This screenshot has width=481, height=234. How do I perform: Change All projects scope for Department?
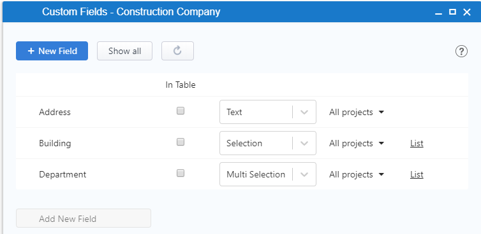(357, 175)
